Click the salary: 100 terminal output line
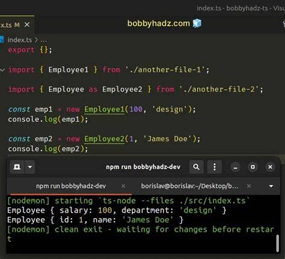Screen dimensions: 285x259 click(x=117, y=210)
